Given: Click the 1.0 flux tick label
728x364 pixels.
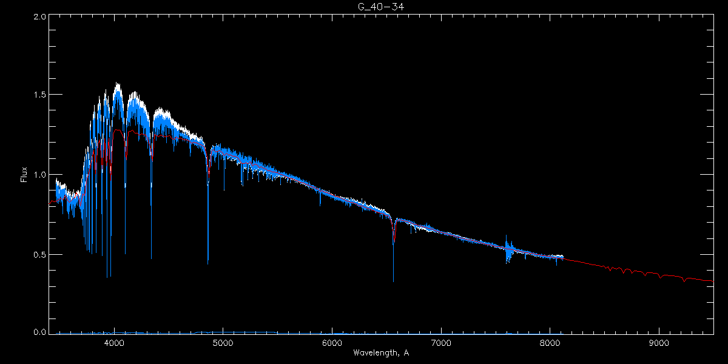Looking at the screenshot, I should pyautogui.click(x=39, y=175).
